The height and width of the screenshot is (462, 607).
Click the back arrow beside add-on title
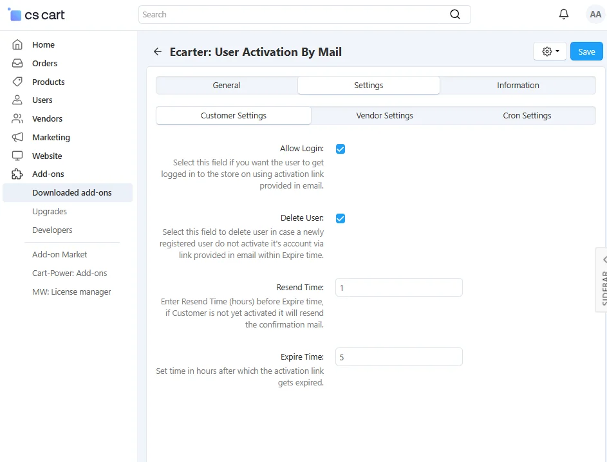(x=158, y=51)
